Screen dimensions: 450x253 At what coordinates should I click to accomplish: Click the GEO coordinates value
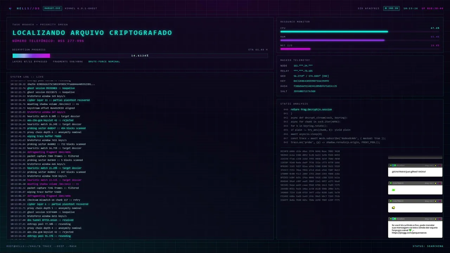coord(311,76)
